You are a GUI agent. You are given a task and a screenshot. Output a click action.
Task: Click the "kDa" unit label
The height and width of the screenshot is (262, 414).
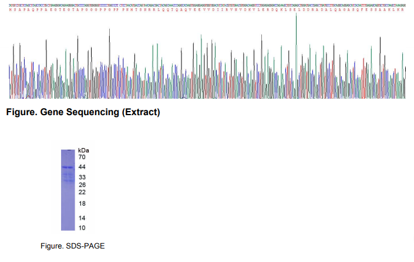83,150
